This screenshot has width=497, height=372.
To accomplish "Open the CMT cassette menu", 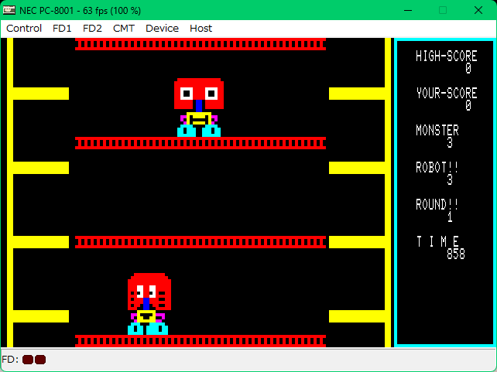I will [123, 28].
